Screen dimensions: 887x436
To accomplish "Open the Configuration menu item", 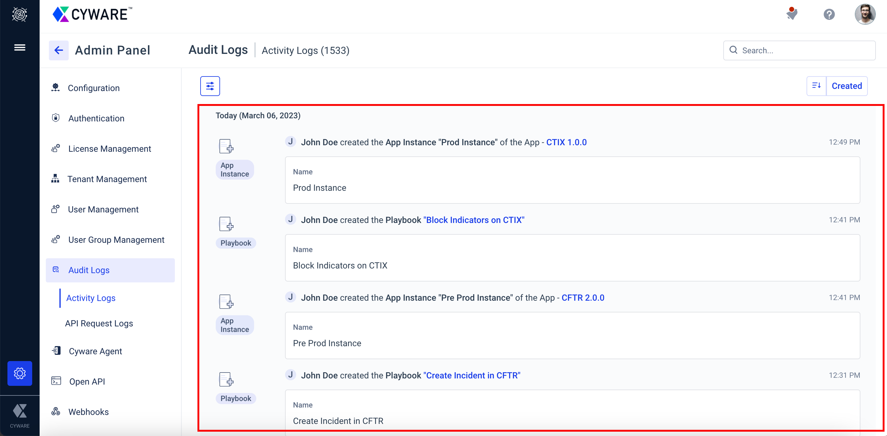I will point(94,88).
